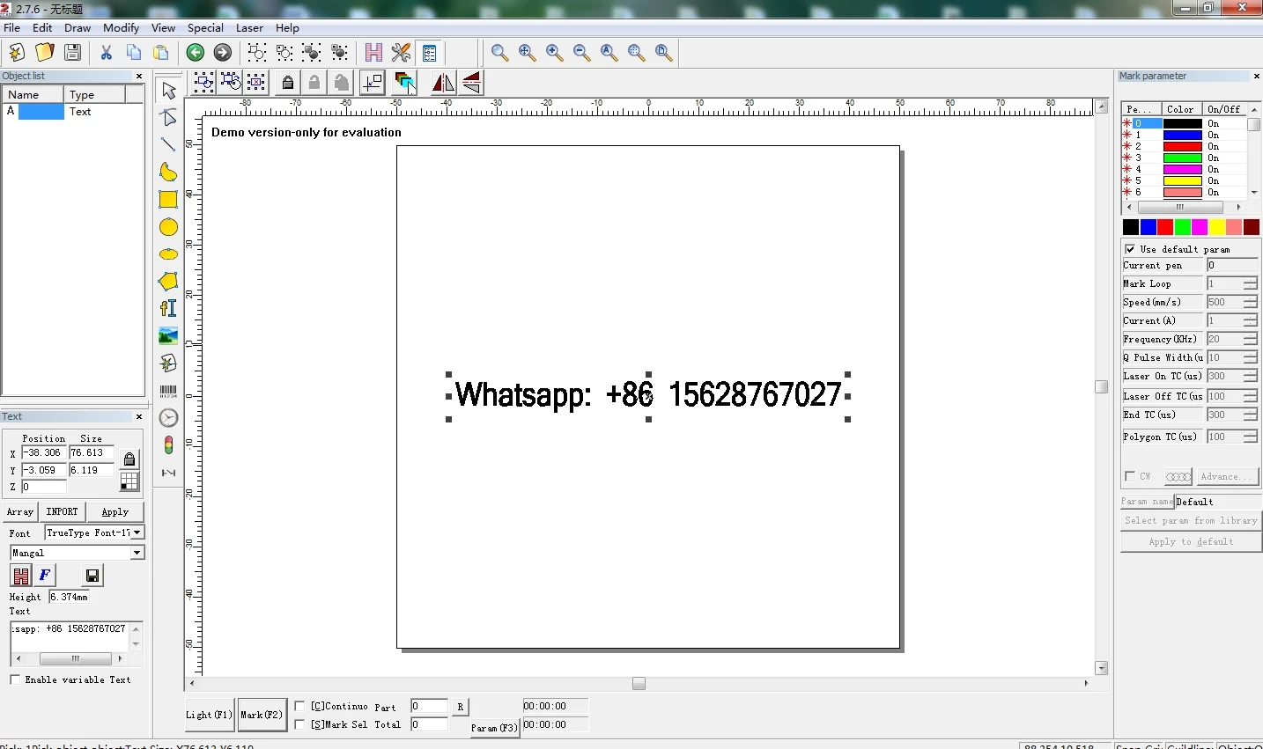Open the Laser menu
The height and width of the screenshot is (749, 1263).
point(249,27)
